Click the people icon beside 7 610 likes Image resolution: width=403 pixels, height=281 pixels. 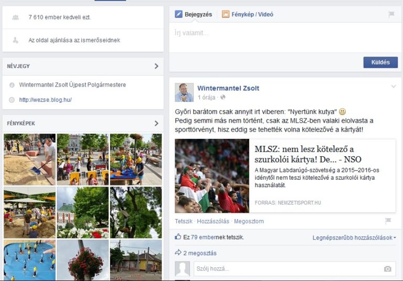tap(15, 17)
